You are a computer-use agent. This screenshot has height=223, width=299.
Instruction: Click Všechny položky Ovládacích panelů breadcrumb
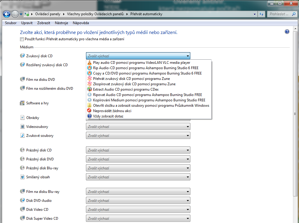pyautogui.click(x=95, y=14)
